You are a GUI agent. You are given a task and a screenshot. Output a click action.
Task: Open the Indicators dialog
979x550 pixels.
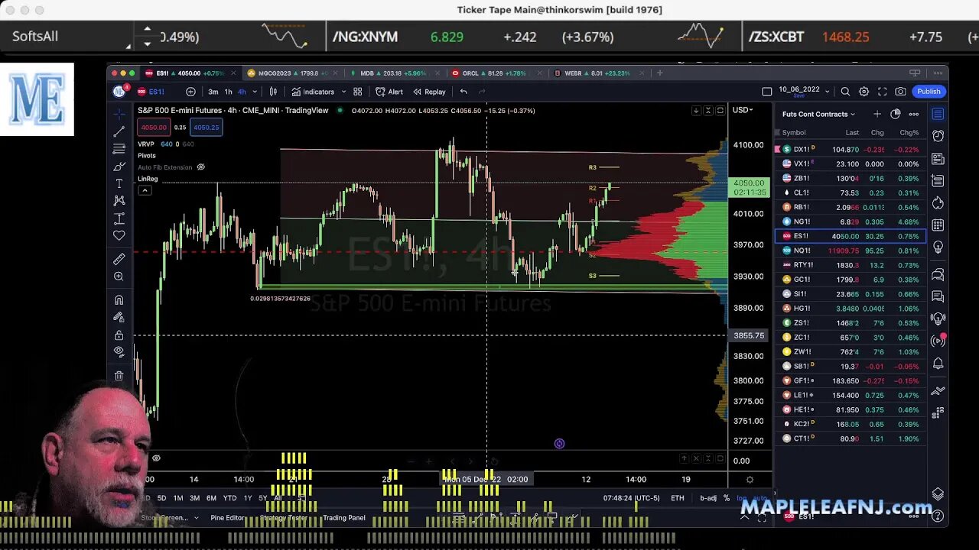313,92
